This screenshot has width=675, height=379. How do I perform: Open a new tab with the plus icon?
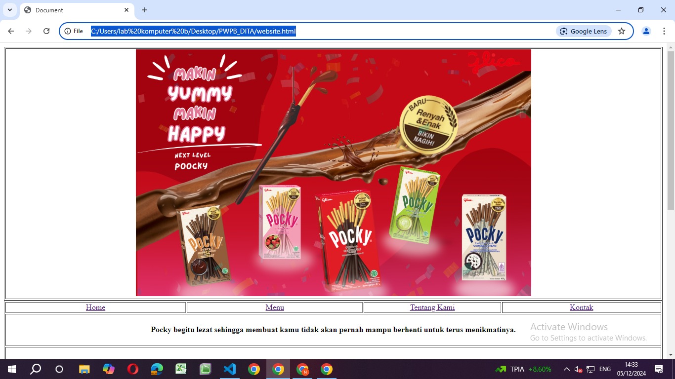(x=144, y=10)
